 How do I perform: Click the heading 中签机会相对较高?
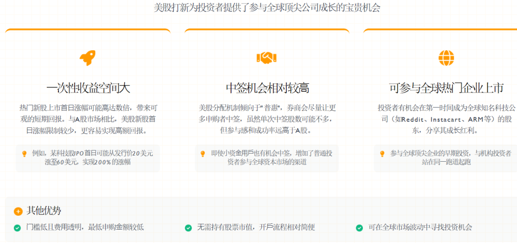(268, 88)
